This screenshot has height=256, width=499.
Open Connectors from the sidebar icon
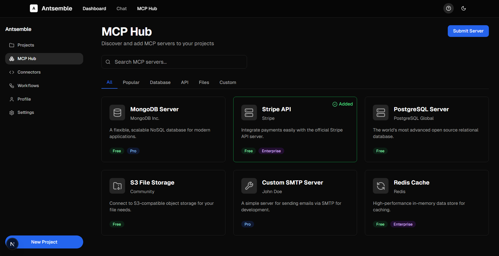tap(12, 72)
